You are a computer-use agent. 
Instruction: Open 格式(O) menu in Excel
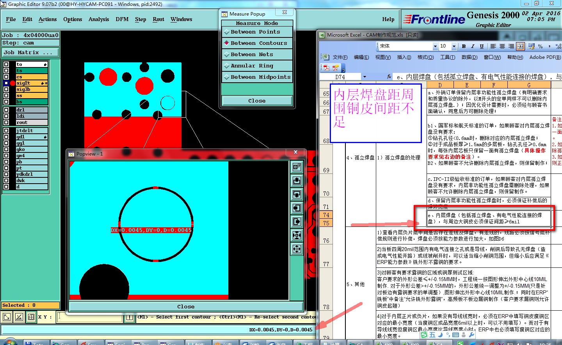pyautogui.click(x=425, y=57)
